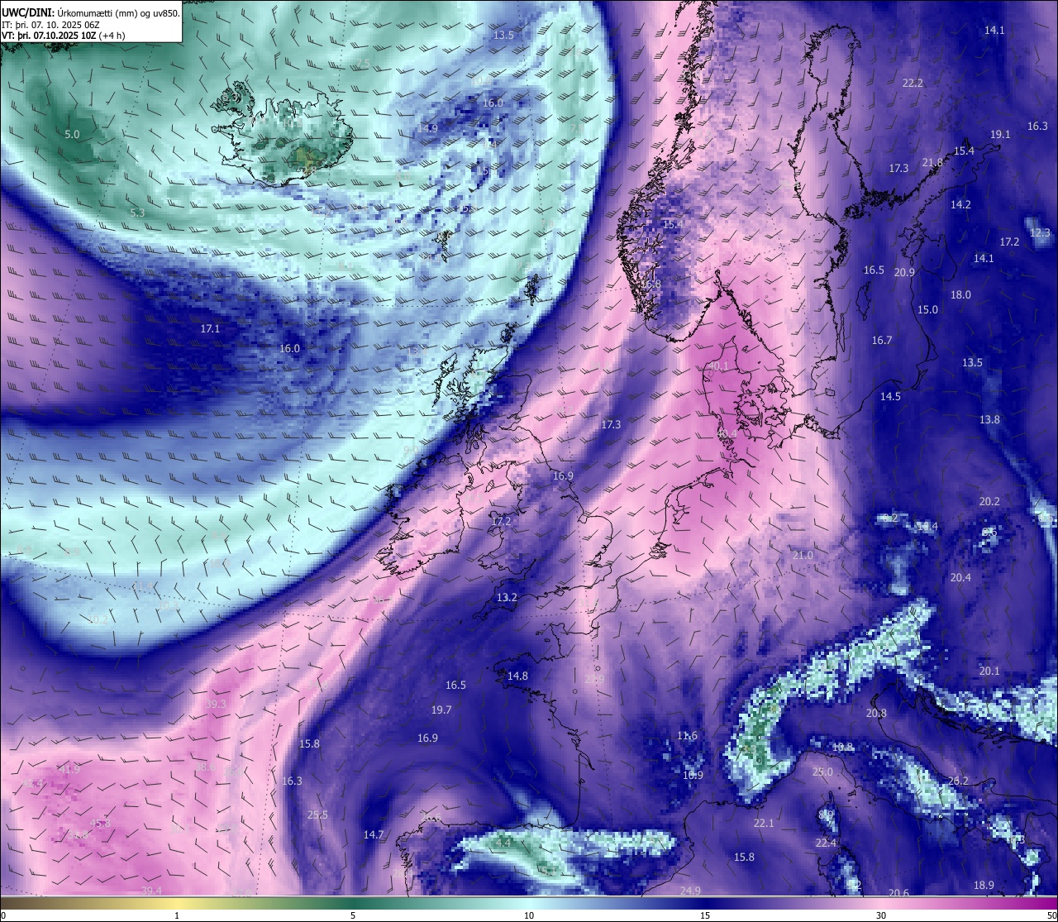Click the 18.9 value label
This screenshot has width=1058, height=922.
click(x=984, y=885)
